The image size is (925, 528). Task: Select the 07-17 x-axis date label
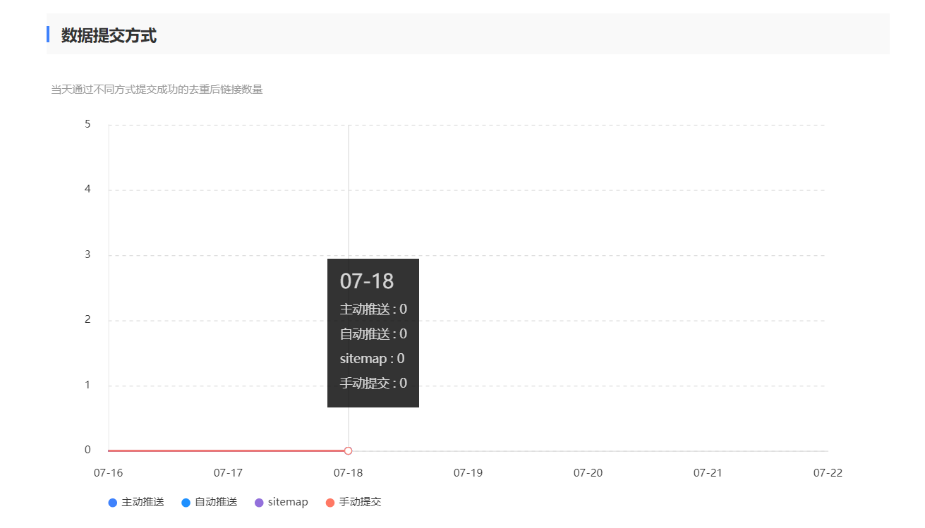click(228, 473)
